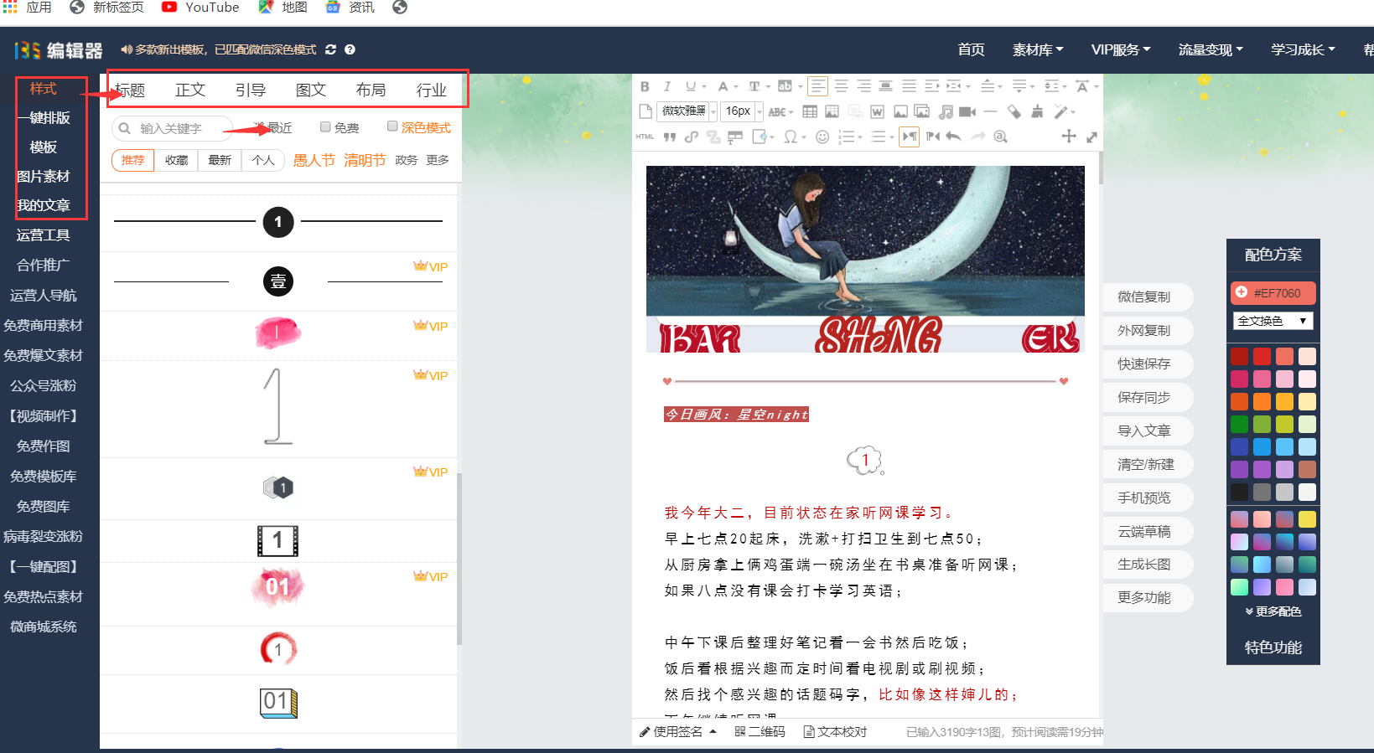Click the 生成长图 button

coord(1145,564)
